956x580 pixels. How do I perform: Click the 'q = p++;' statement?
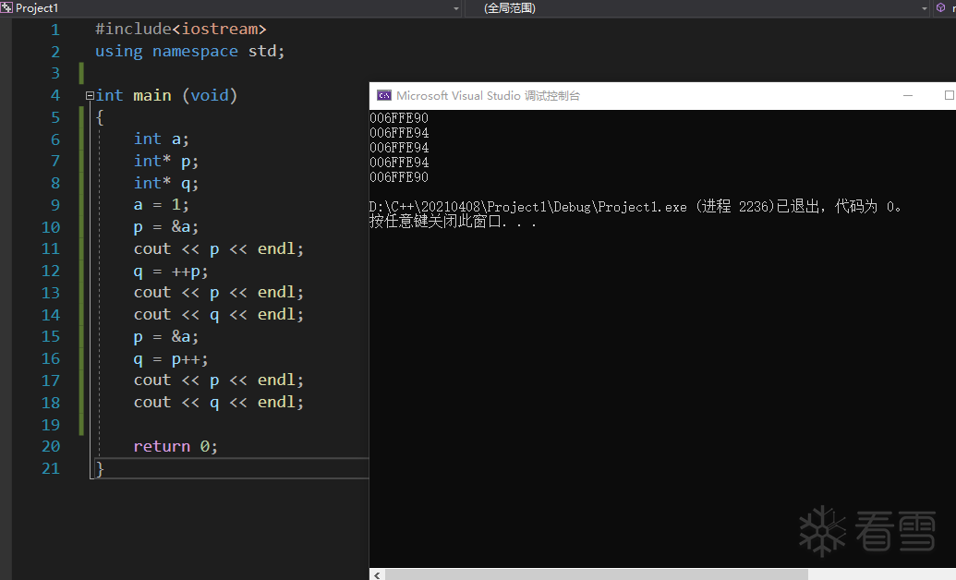(x=171, y=359)
